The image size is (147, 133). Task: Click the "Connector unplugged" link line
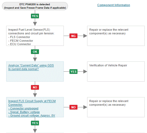(23, 108)
